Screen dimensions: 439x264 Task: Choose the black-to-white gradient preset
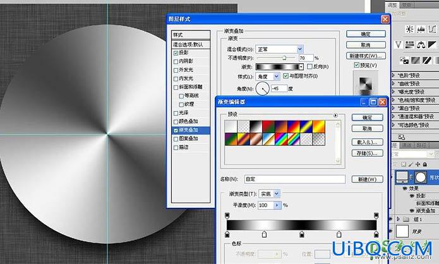click(256, 126)
